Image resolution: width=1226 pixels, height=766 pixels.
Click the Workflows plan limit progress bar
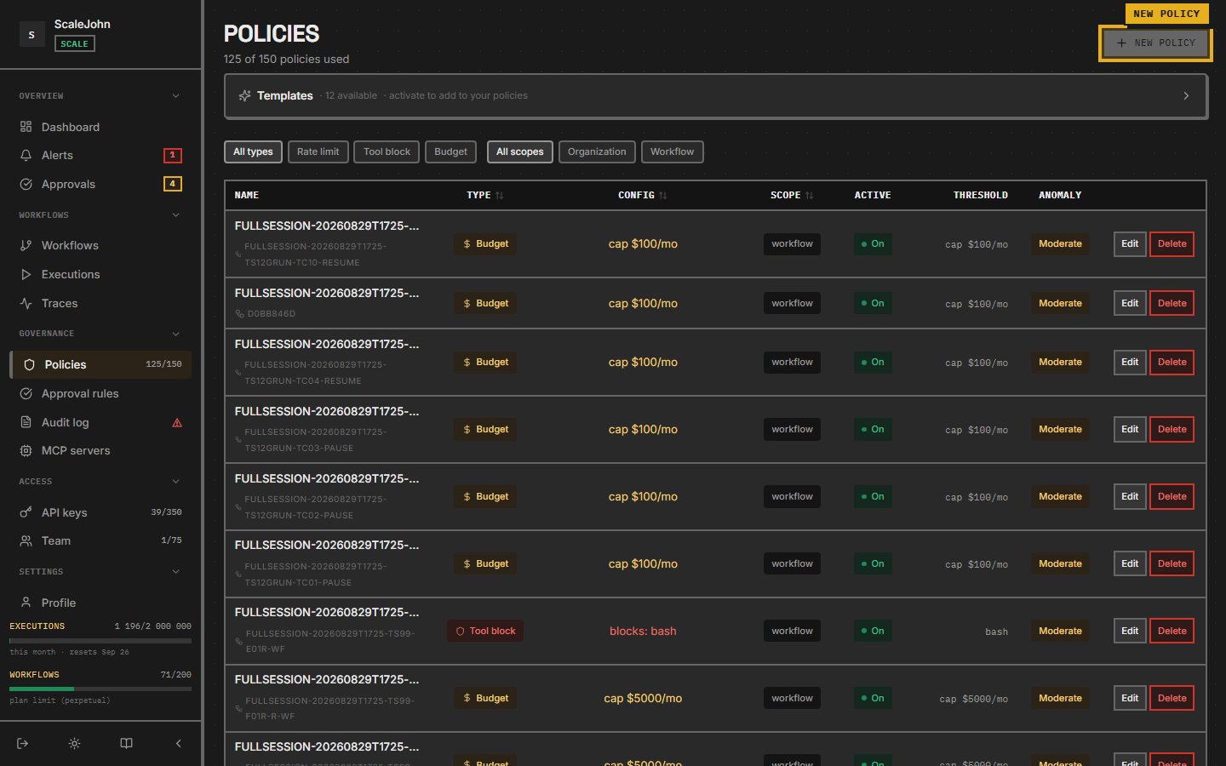point(100,689)
